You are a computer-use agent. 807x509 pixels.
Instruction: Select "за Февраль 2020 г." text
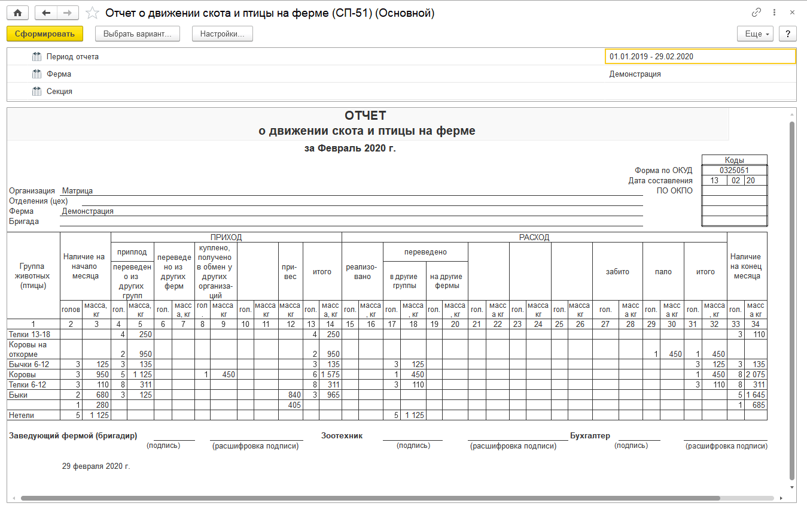(x=350, y=149)
